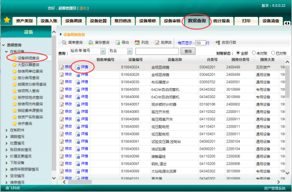Select the 全部 reconciliation radio button
This screenshot has height=192, width=292.
(238, 53)
